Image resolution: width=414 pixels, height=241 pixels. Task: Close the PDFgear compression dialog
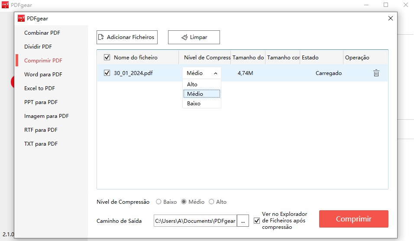pyautogui.click(x=391, y=18)
